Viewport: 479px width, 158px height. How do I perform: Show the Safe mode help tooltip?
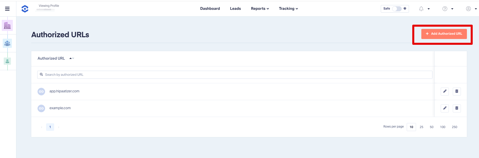405,9
